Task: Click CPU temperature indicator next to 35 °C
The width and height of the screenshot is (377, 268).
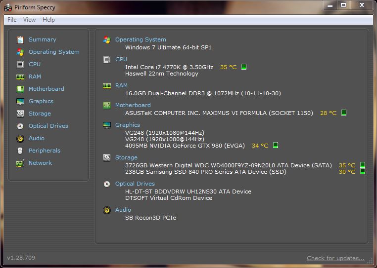Action: [x=244, y=67]
